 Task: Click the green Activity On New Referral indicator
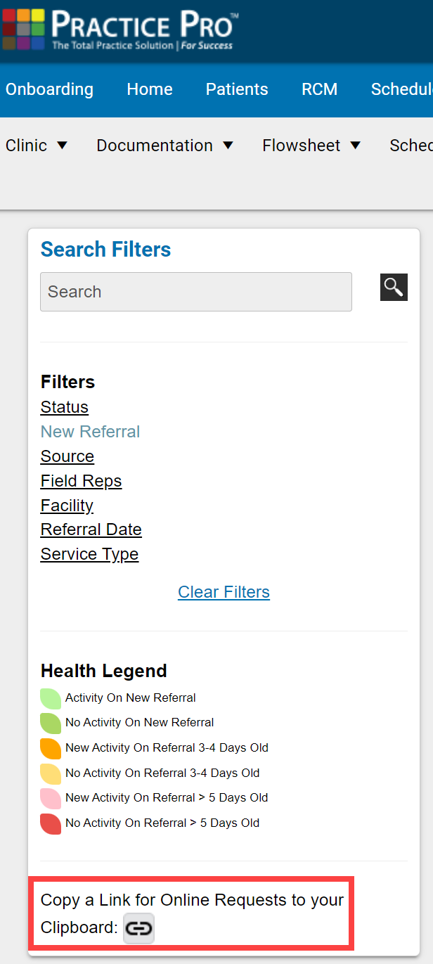(50, 698)
